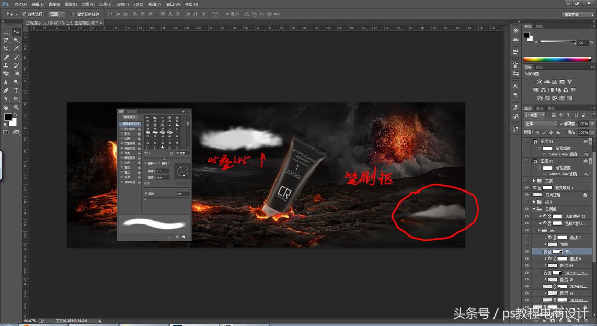Select the Blur tool
This screenshot has height=326, width=597.
coord(6,82)
